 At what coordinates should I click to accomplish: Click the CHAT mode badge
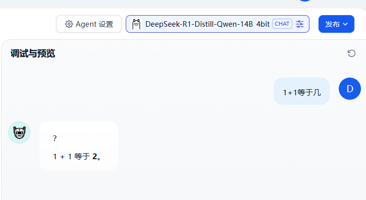282,24
